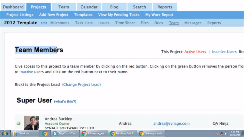Select Add New Project in the submenu
The height and width of the screenshot is (137, 244).
coord(54,15)
